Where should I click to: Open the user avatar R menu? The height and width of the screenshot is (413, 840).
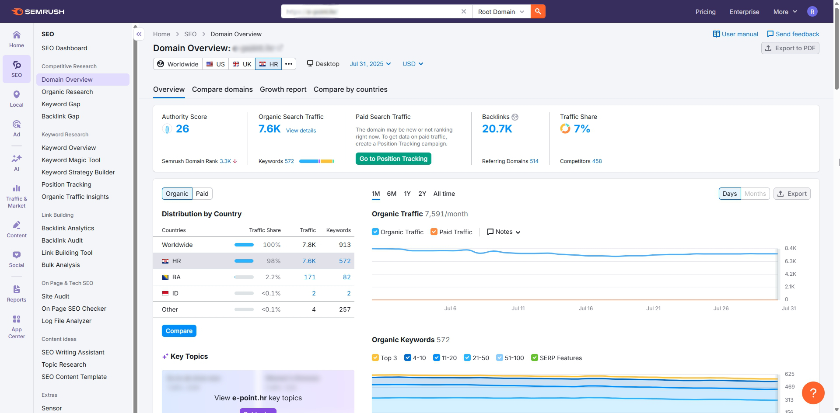(812, 12)
